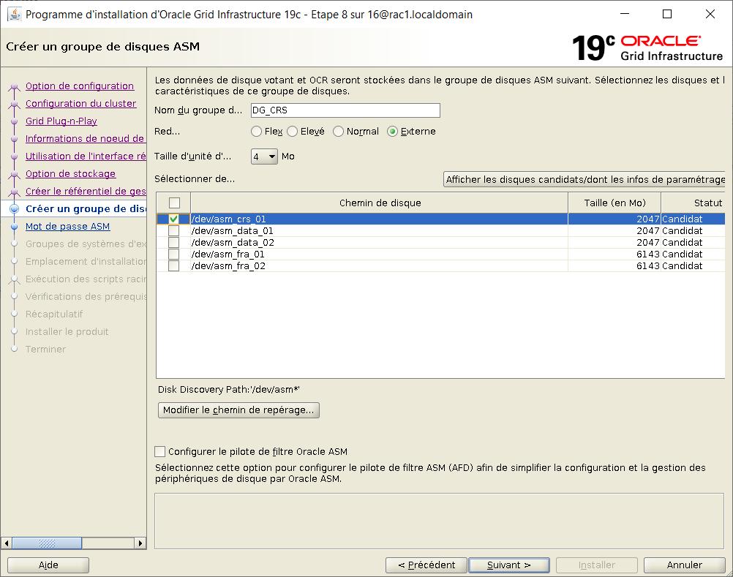Viewport: 733px width, 577px height.
Task: Go to Mot de passe ASM step
Action: click(68, 226)
